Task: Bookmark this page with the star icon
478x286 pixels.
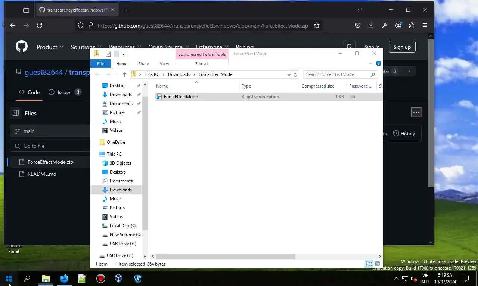Action: click(317, 25)
